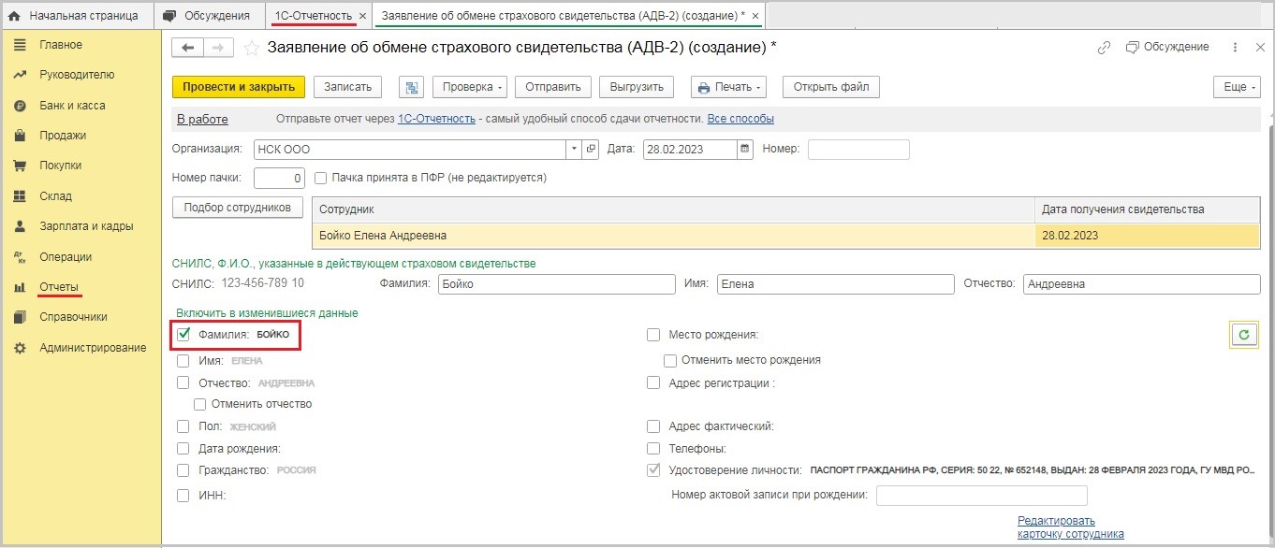Screen dimensions: 1275x548
Task: Click the green refresh icon
Action: [1243, 335]
